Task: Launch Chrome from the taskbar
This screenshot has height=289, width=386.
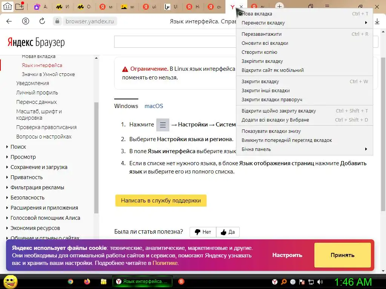Action: pyautogui.click(x=70, y=281)
